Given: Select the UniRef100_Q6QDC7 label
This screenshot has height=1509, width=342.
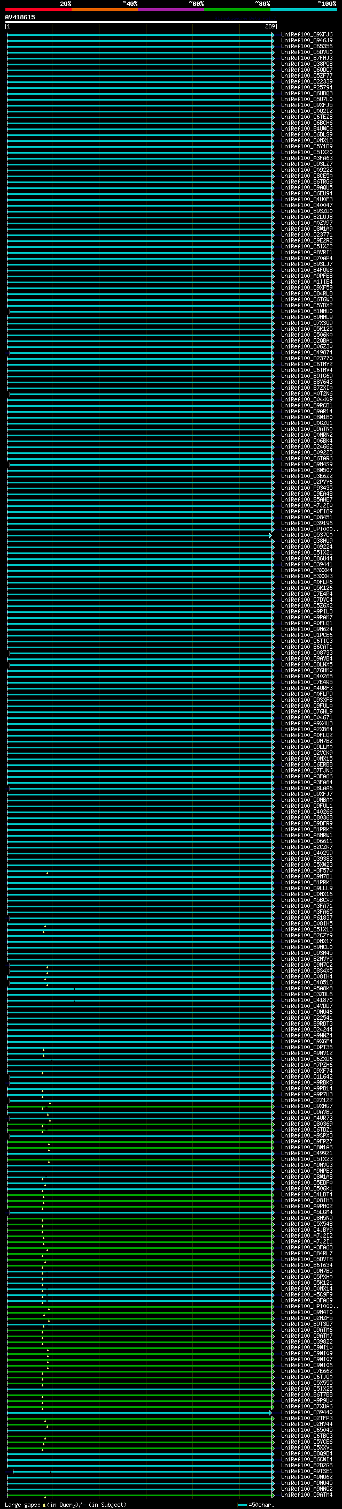Looking at the screenshot, I should pyautogui.click(x=307, y=70).
